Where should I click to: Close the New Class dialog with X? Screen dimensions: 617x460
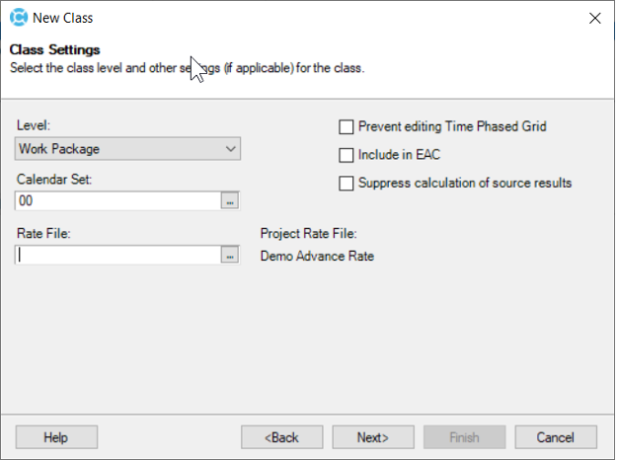(x=594, y=18)
